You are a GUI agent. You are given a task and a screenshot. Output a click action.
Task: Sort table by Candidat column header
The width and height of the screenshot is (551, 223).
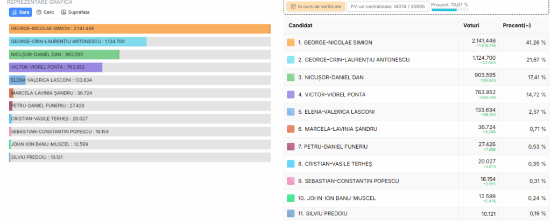point(300,25)
